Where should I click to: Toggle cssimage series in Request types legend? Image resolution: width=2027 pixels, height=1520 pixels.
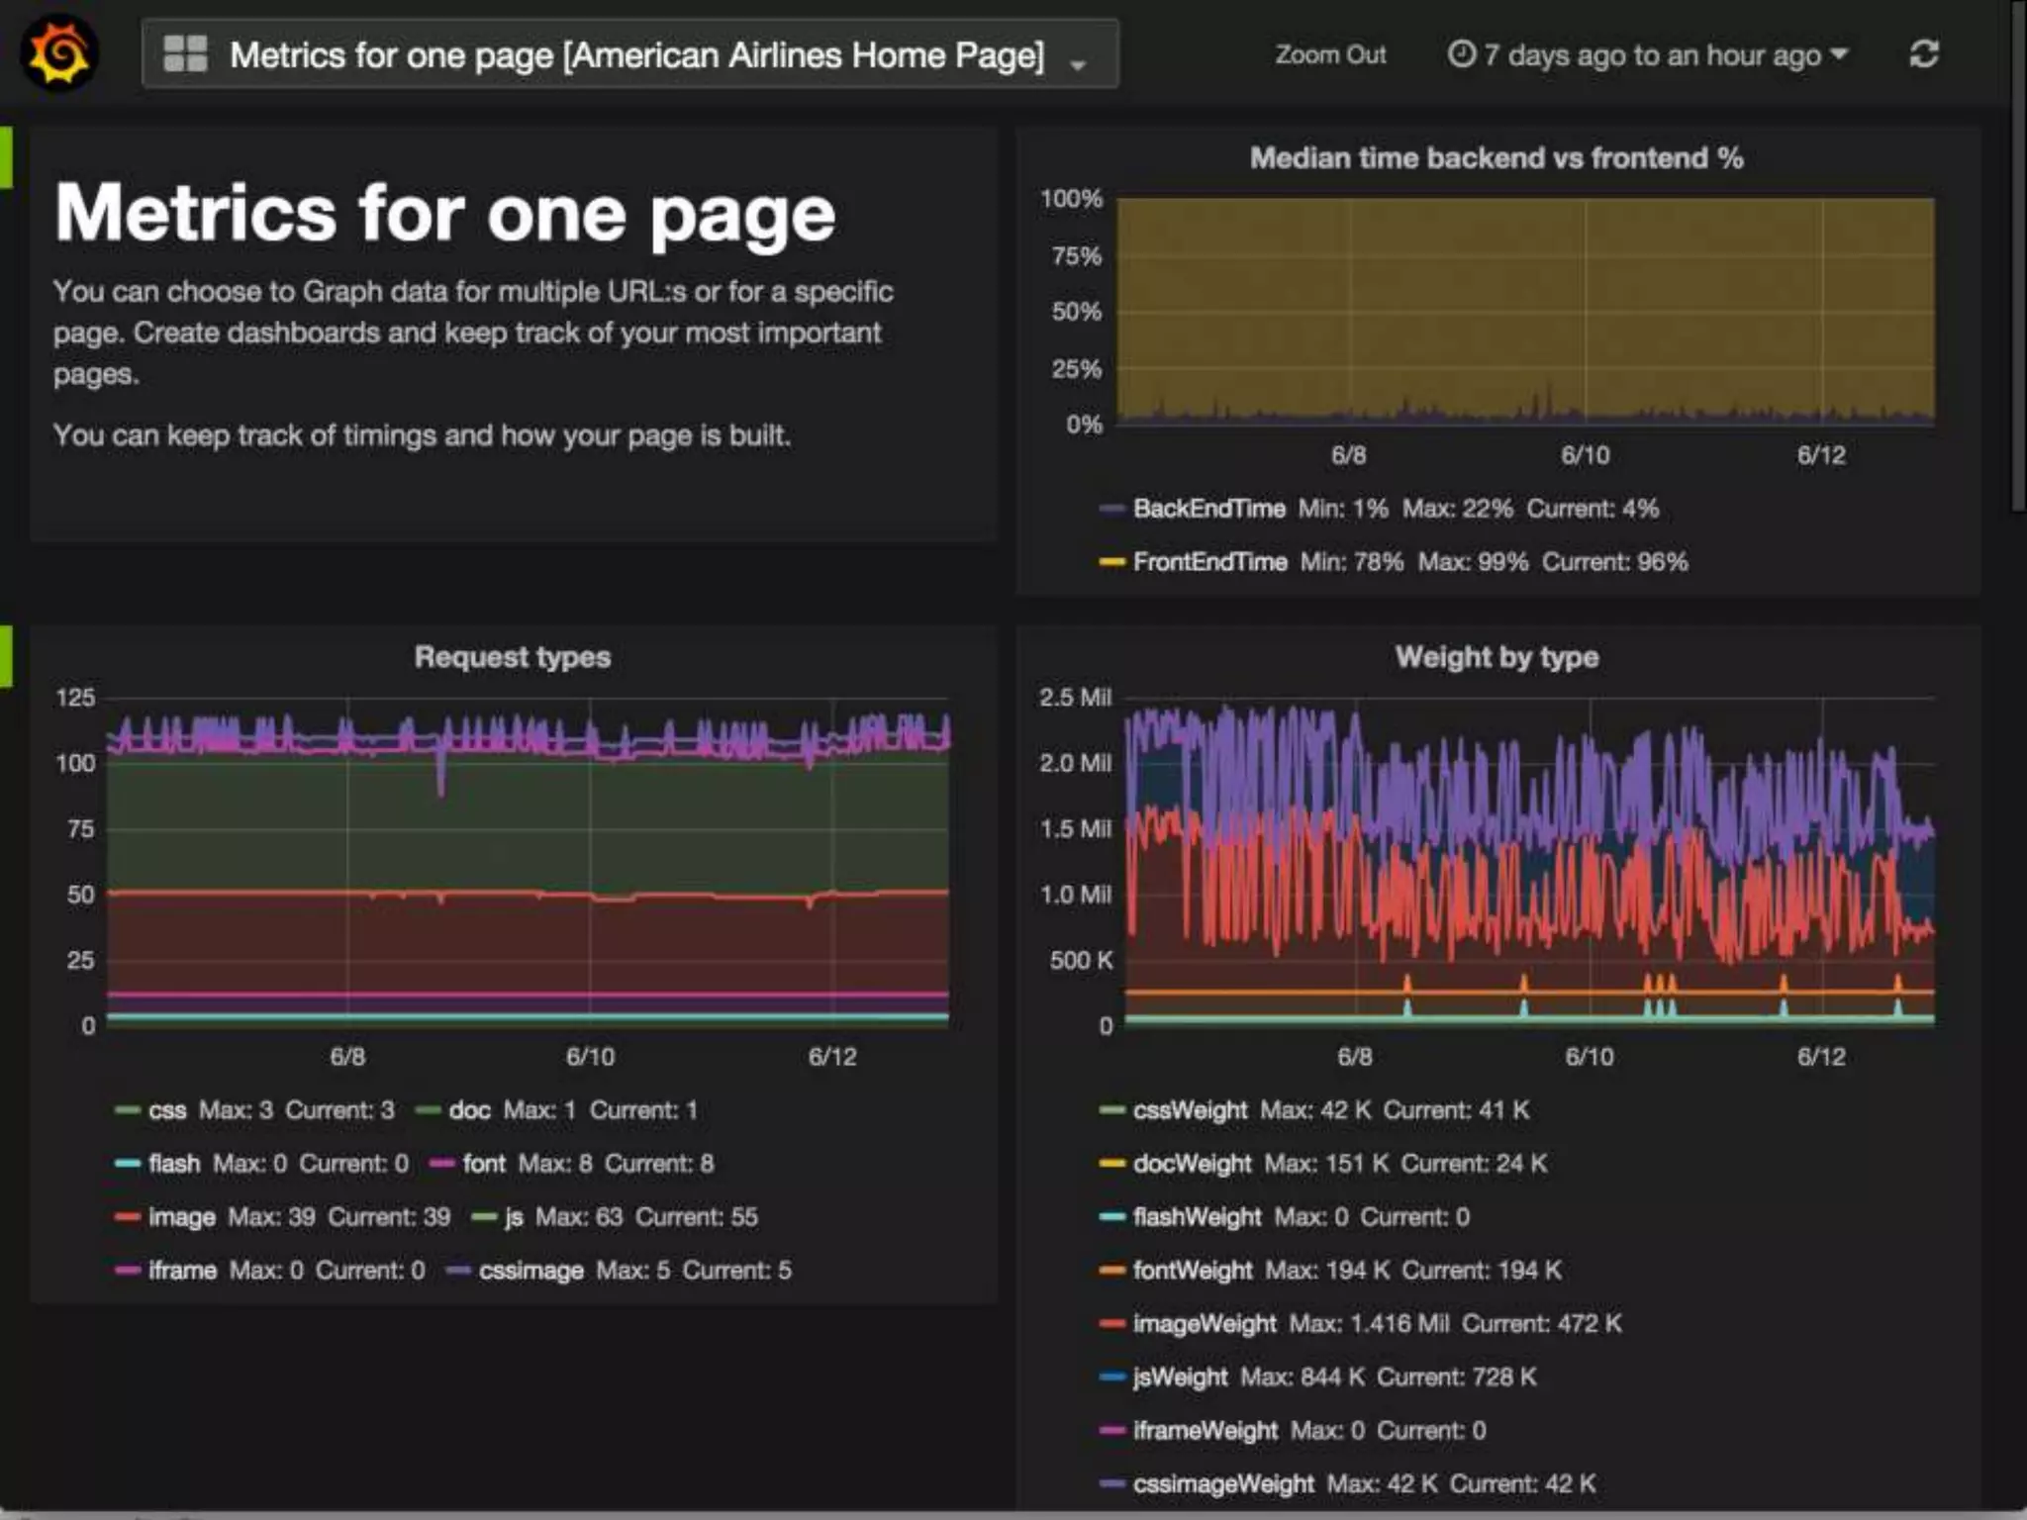pyautogui.click(x=531, y=1271)
